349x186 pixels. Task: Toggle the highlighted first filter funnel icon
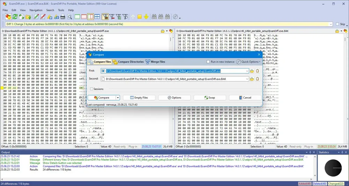pyautogui.click(x=105, y=17)
